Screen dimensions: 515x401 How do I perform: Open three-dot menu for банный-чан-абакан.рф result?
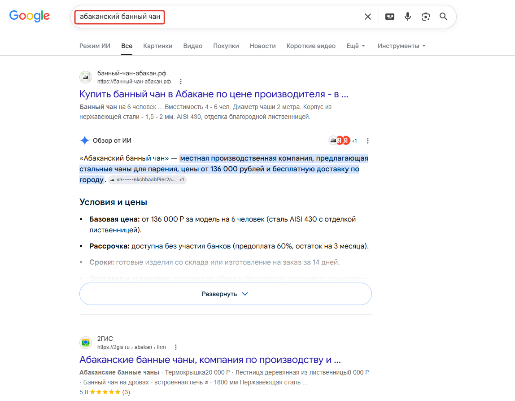[181, 82]
